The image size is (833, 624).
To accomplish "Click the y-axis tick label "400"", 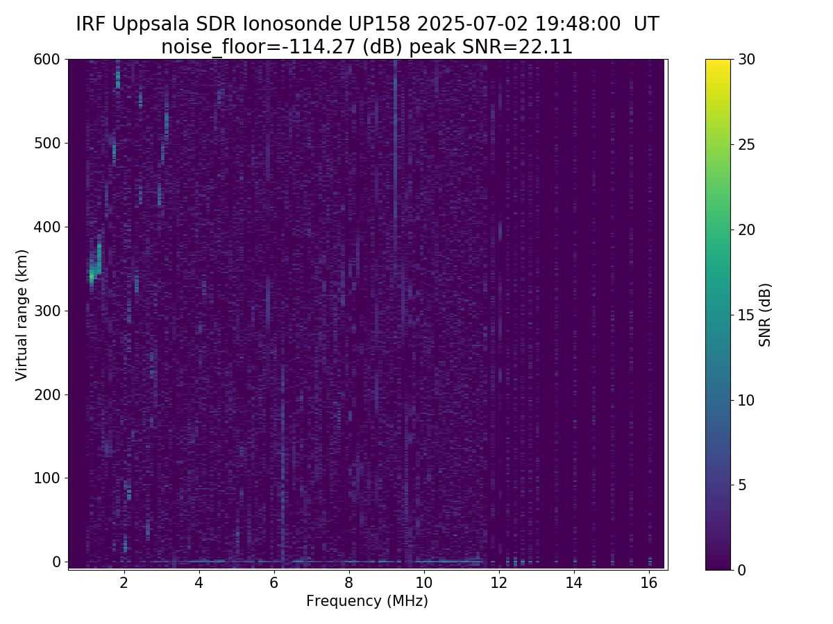I will point(47,227).
